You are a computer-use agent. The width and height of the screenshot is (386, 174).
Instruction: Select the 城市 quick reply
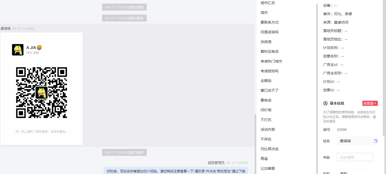coord(264,13)
